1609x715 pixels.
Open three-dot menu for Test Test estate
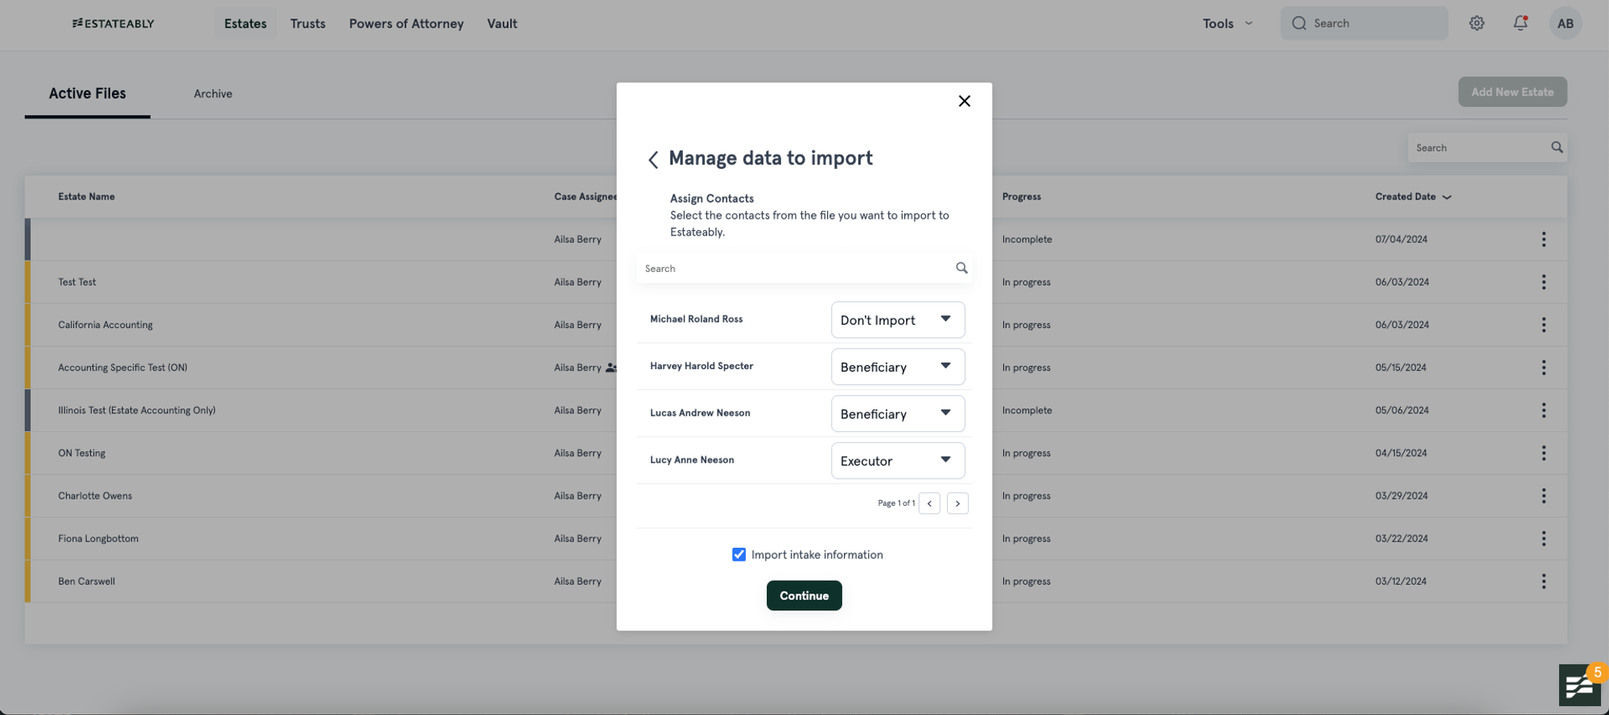(1543, 281)
